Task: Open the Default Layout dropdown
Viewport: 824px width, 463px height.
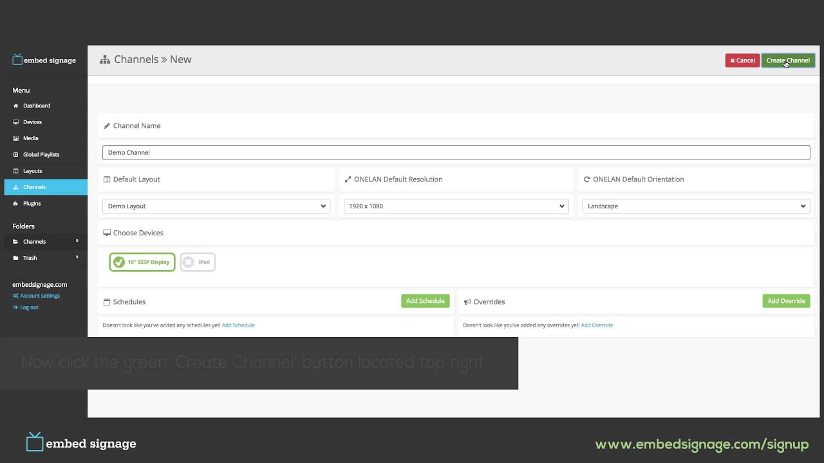Action: [216, 206]
